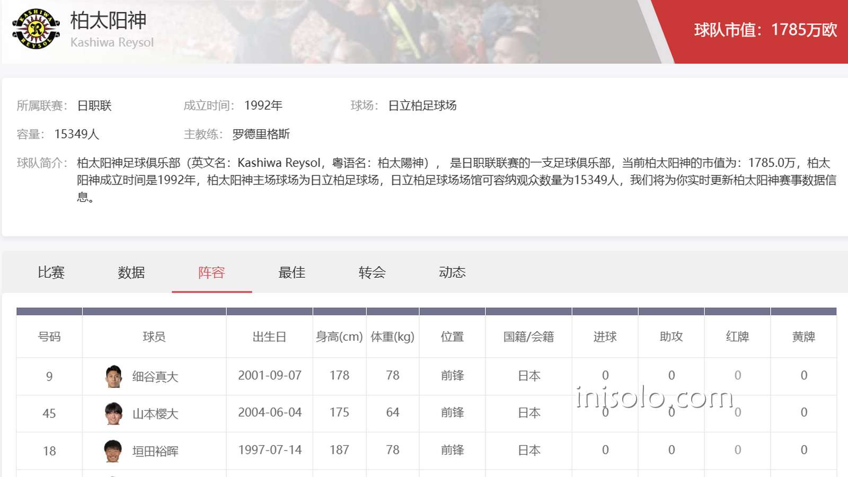Click the 身高(cm) column header
Image resolution: width=848 pixels, height=477 pixels.
pos(339,337)
